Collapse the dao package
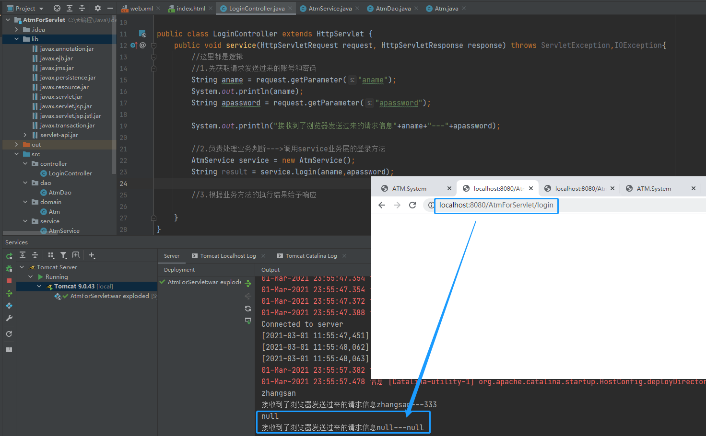This screenshot has width=706, height=436. click(25, 183)
